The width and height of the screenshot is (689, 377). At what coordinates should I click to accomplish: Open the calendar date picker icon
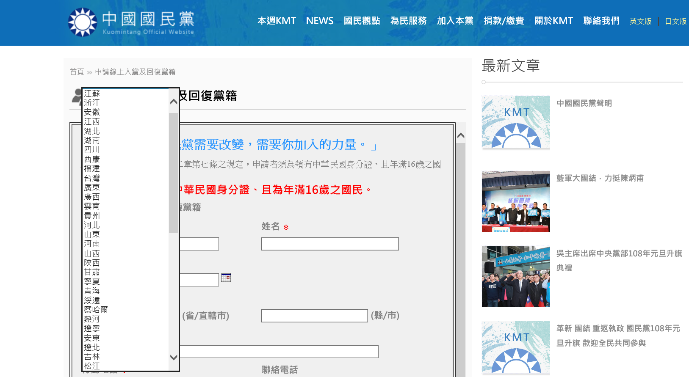tap(226, 278)
